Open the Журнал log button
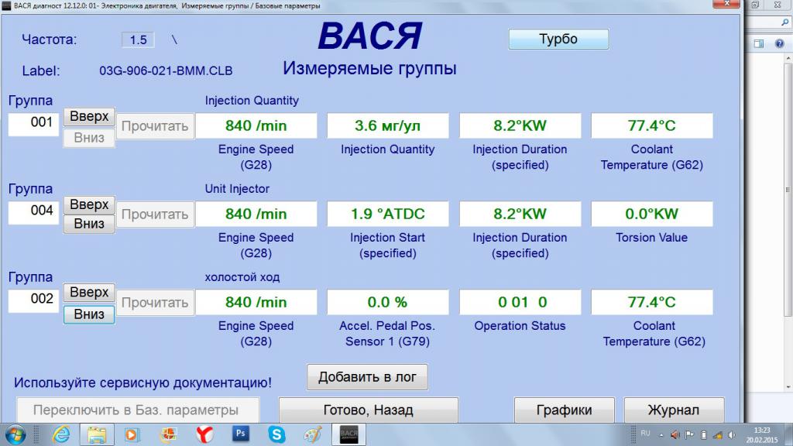793x446 pixels. 674,410
